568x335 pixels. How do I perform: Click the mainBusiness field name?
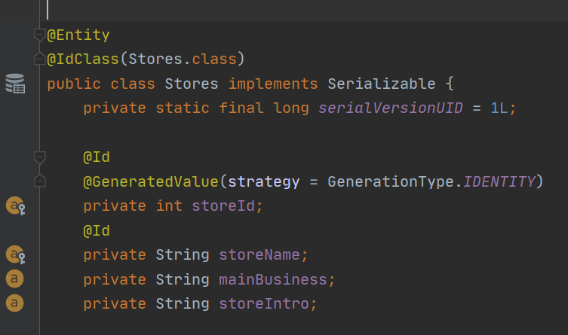click(x=273, y=280)
